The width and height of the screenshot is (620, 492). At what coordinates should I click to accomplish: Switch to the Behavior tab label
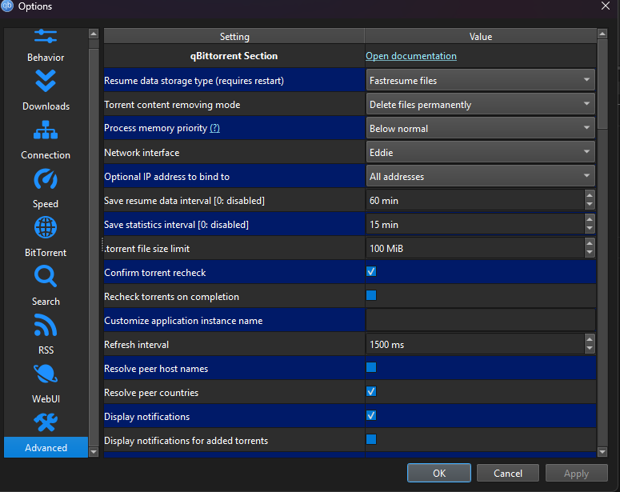click(46, 58)
